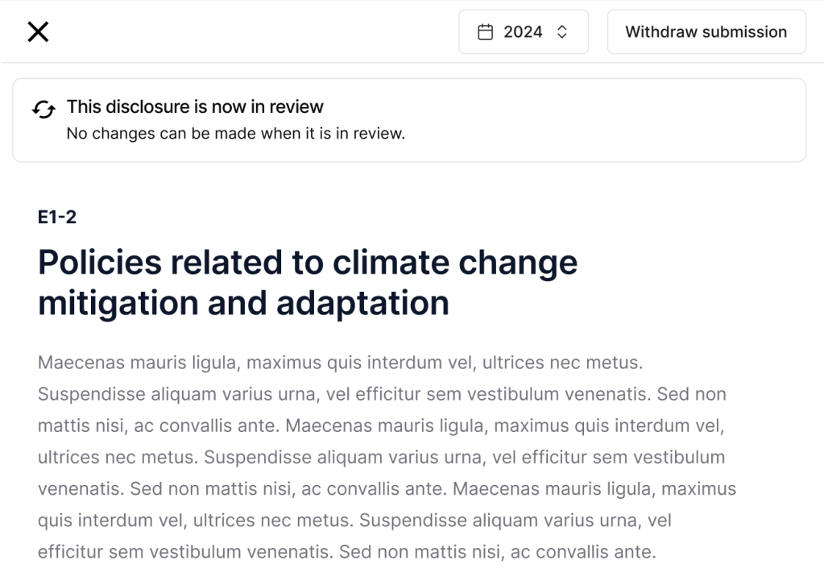The height and width of the screenshot is (581, 824).
Task: Click "This disclosure is now in review" title
Action: click(x=195, y=106)
